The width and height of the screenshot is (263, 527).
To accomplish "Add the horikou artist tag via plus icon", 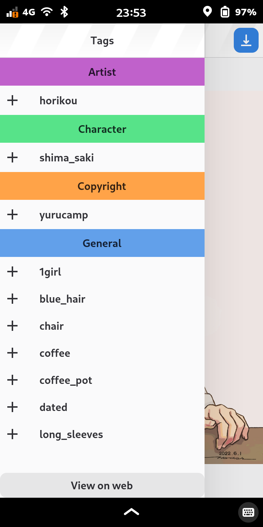I will point(12,100).
